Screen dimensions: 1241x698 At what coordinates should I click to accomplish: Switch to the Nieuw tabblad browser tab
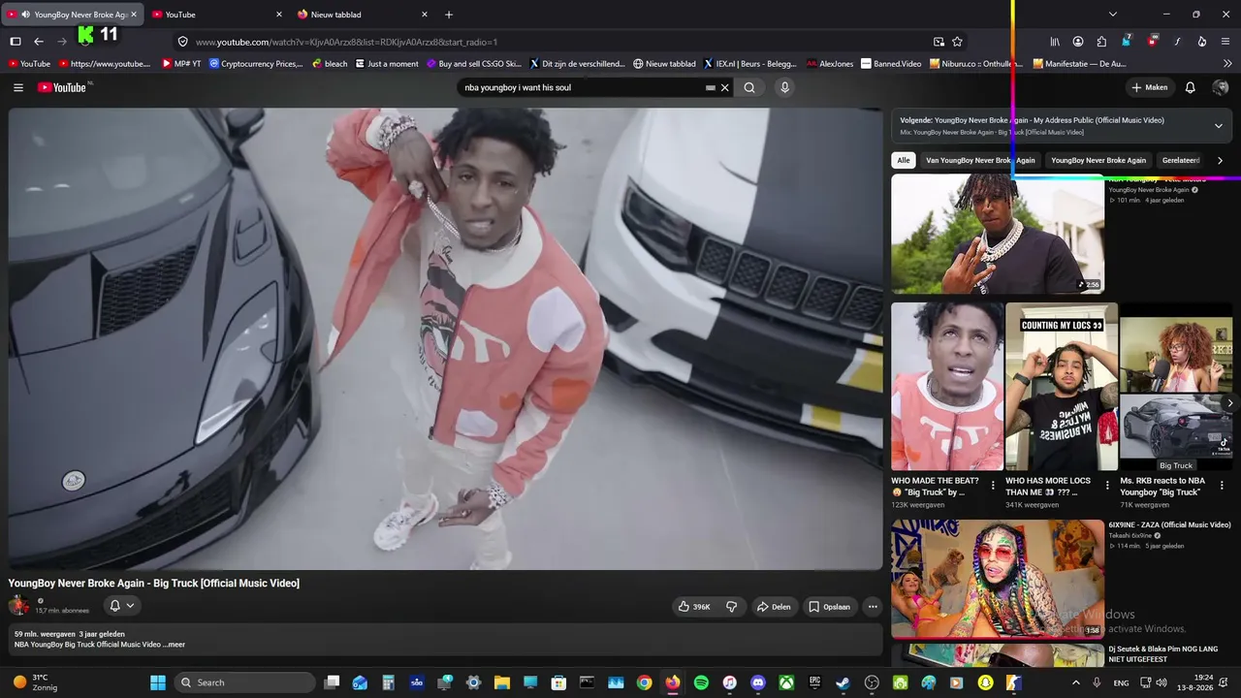point(362,15)
